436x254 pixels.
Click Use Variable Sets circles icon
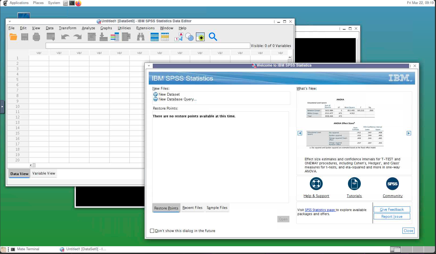coord(189,37)
